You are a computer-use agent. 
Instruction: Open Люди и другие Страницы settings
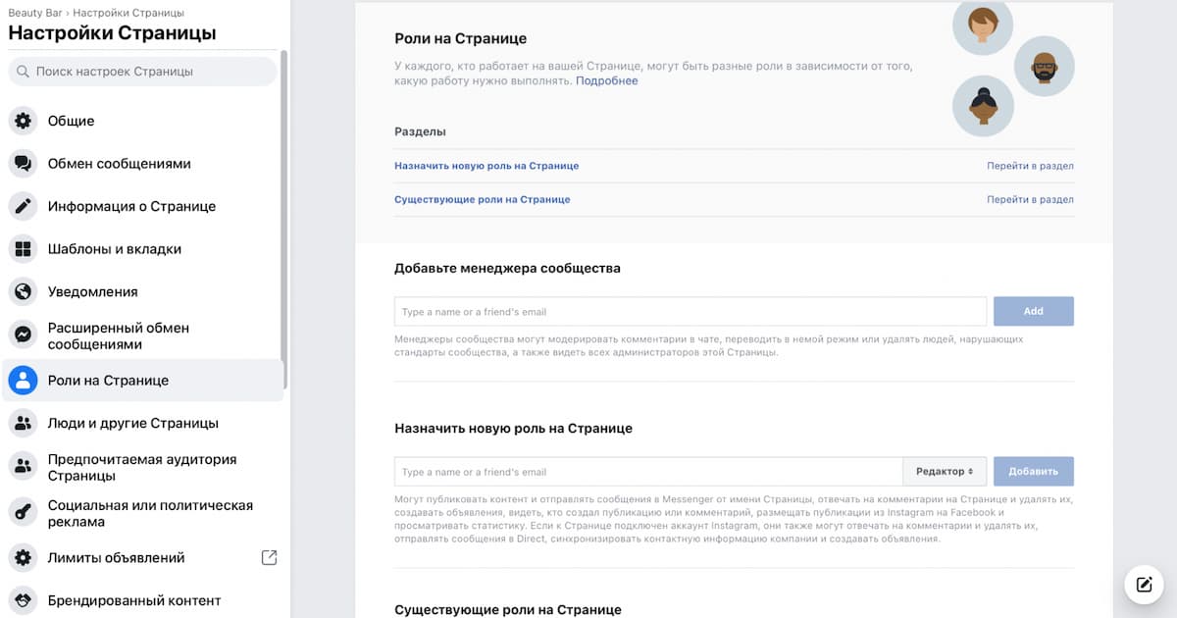[132, 424]
